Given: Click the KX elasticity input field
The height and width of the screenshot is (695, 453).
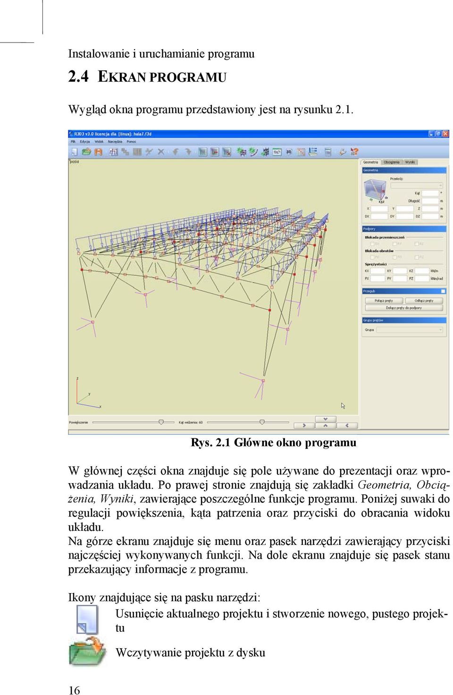Looking at the screenshot, I should (377, 271).
